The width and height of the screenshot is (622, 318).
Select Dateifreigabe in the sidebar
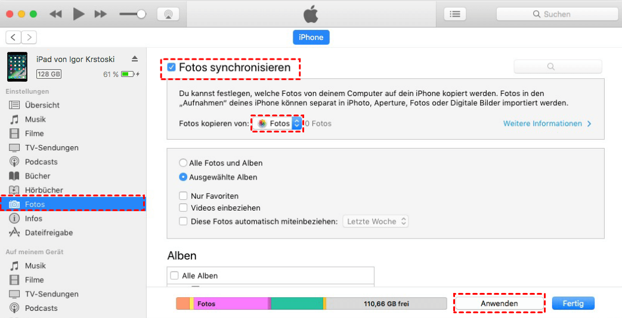[49, 233]
